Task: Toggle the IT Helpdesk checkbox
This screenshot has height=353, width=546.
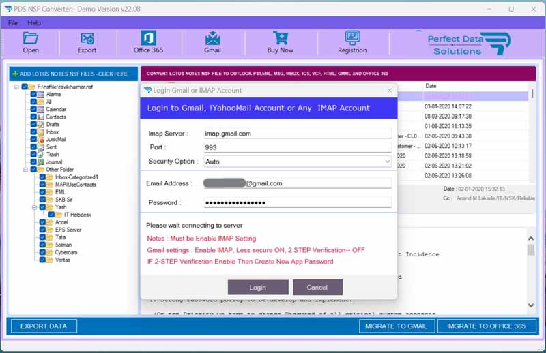Action: click(x=51, y=215)
